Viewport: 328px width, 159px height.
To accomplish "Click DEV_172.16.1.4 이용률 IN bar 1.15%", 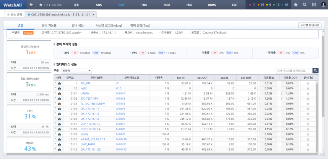I will 268,129.
